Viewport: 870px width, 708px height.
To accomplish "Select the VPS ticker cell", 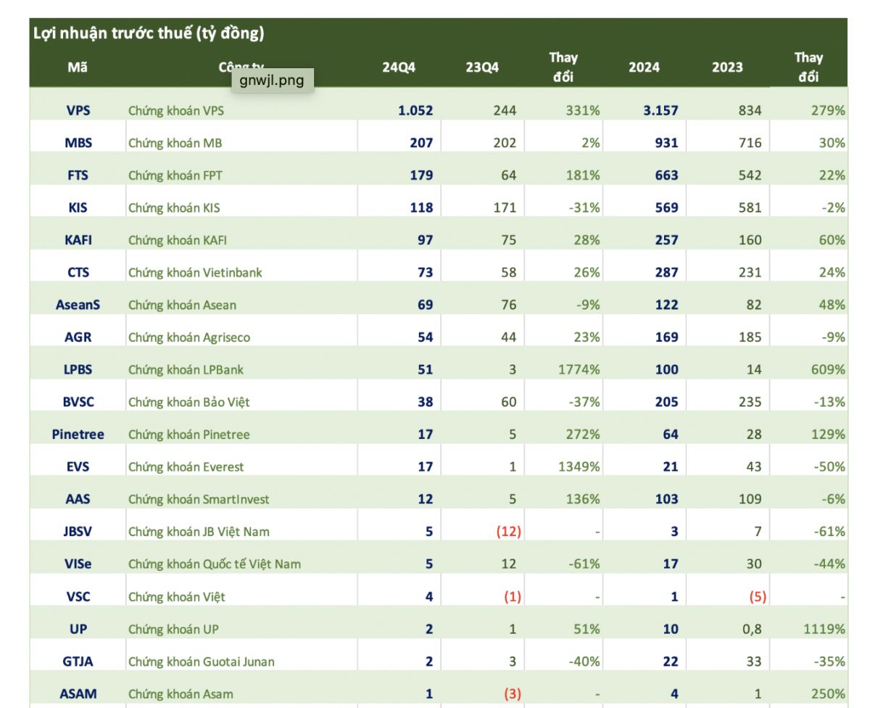I will pos(78,111).
